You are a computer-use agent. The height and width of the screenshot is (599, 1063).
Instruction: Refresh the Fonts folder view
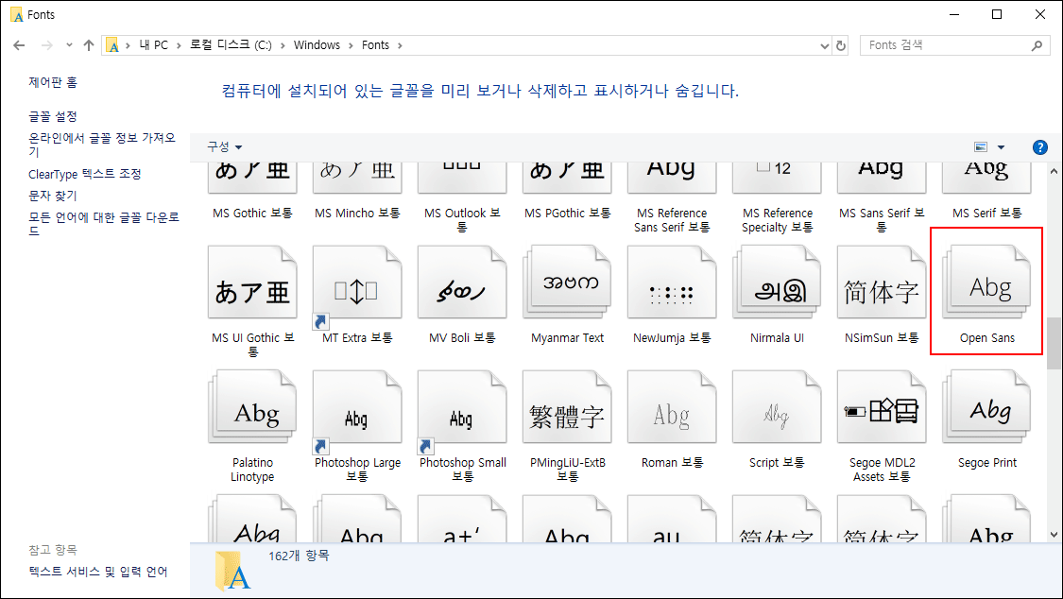point(841,45)
